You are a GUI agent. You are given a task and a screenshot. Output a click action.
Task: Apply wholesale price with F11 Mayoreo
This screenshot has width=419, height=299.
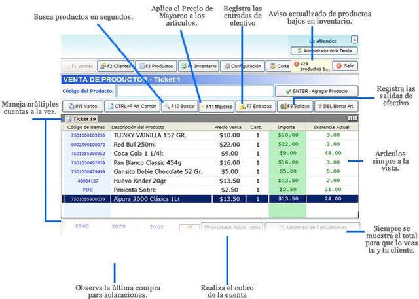point(217,107)
